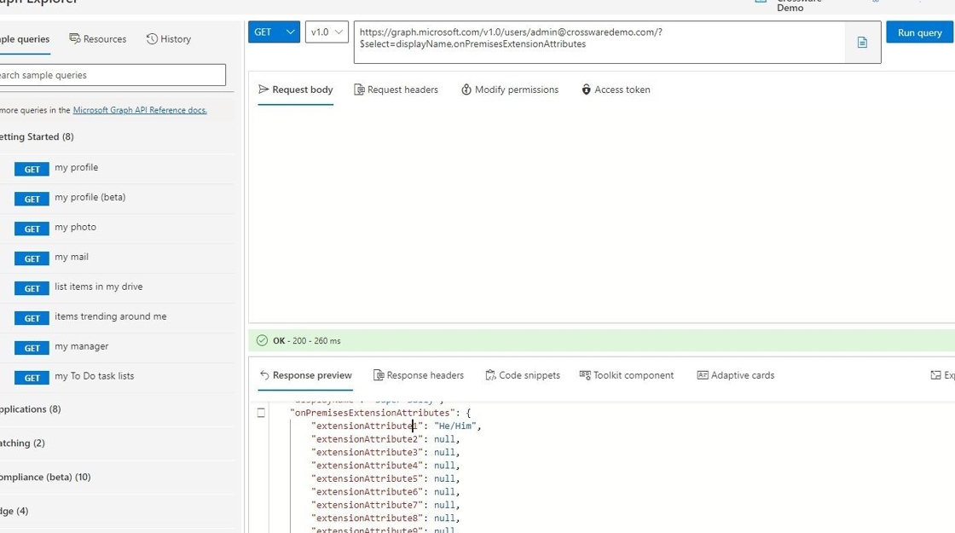Select 'my To Do task lists' query
955x533 pixels.
(x=95, y=376)
